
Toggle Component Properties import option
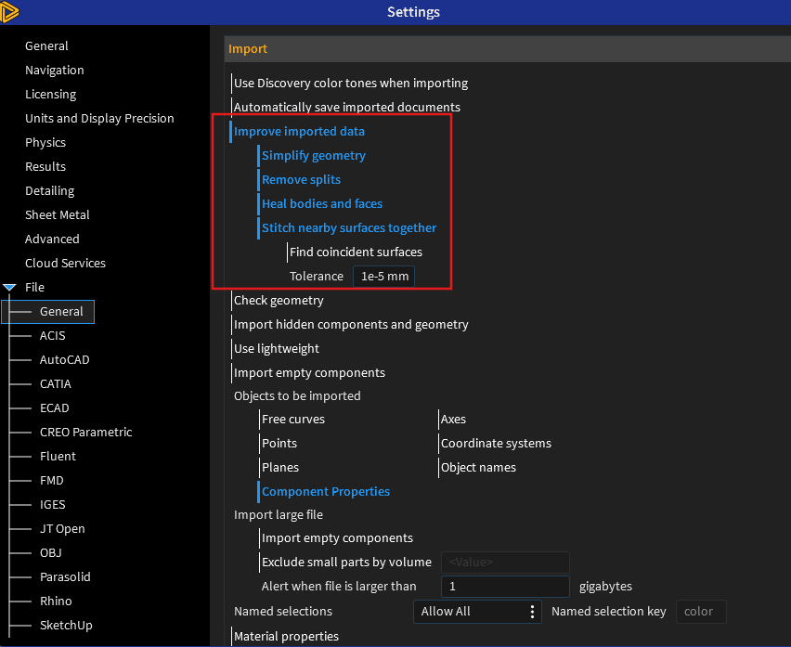point(325,492)
